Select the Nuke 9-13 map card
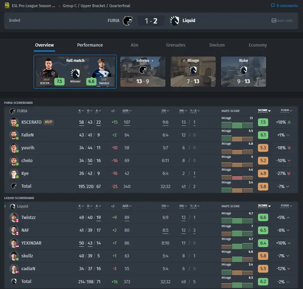Screen dimensions: 303x289 [243, 71]
